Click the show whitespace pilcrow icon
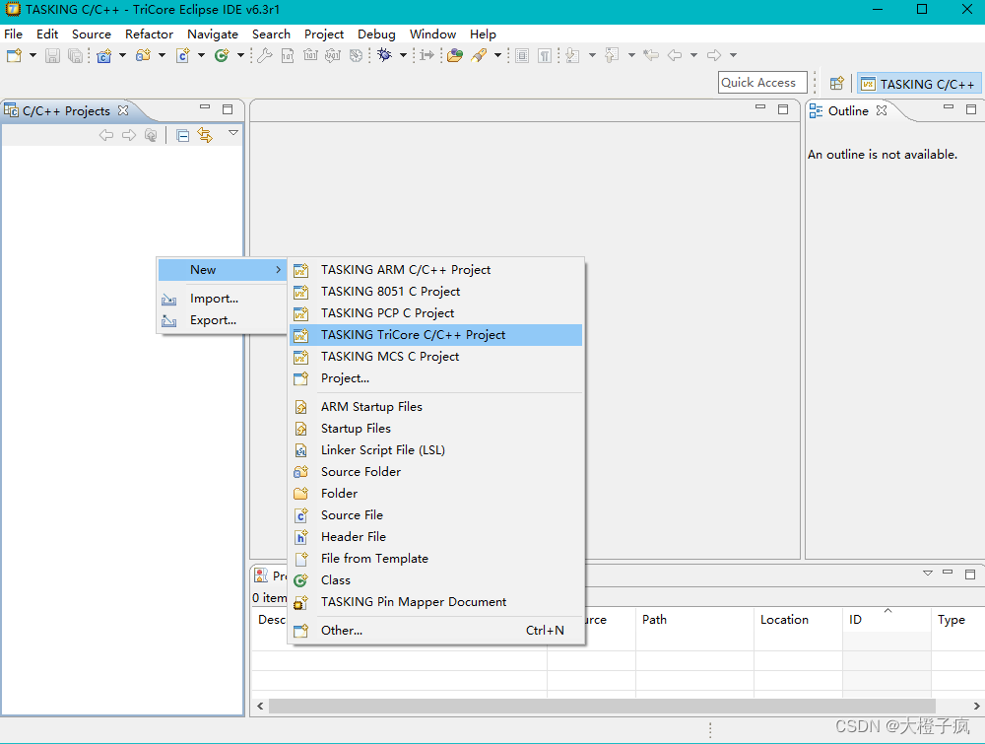985x744 pixels. pyautogui.click(x=545, y=55)
